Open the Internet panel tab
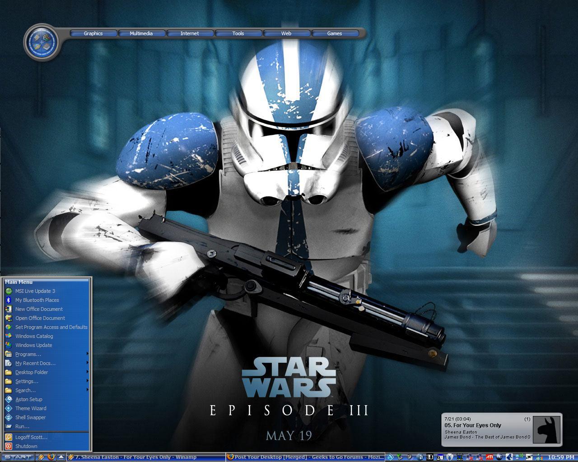The image size is (578, 462). [190, 33]
